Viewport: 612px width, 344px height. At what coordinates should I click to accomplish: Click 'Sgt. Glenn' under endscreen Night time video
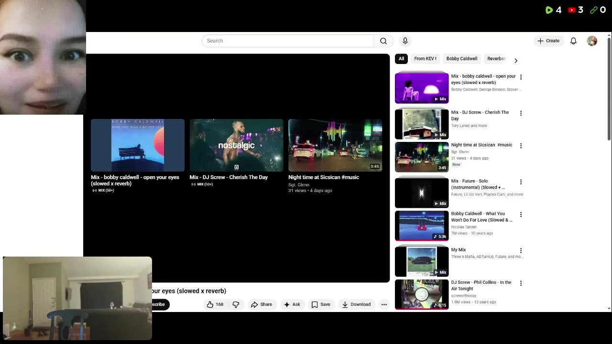tap(299, 184)
